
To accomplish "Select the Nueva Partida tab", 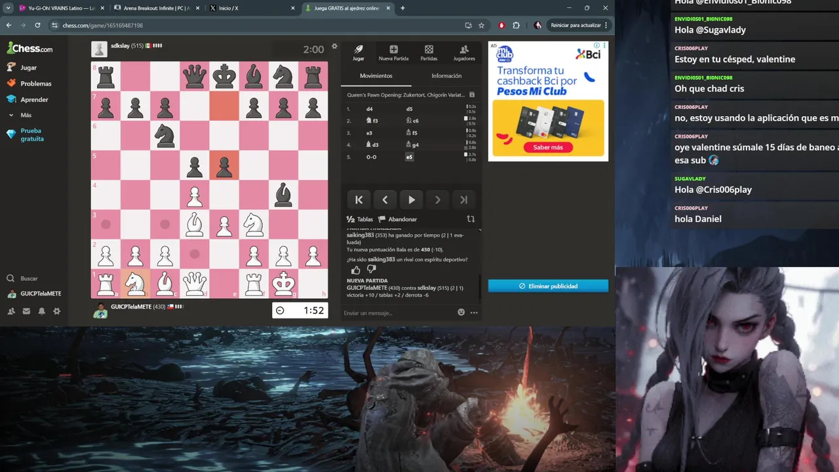I will (x=393, y=53).
